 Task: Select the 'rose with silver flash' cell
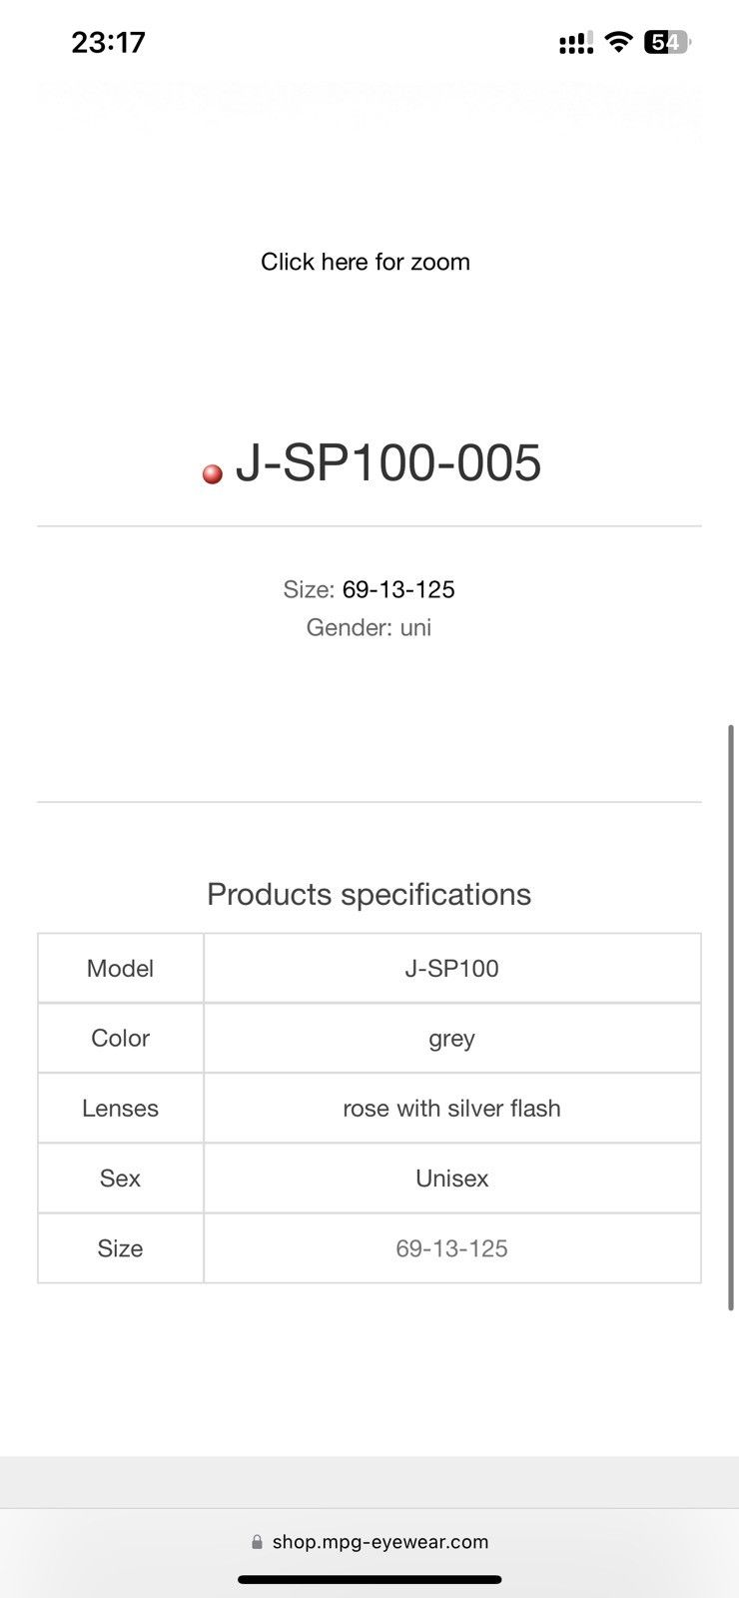(x=451, y=1108)
